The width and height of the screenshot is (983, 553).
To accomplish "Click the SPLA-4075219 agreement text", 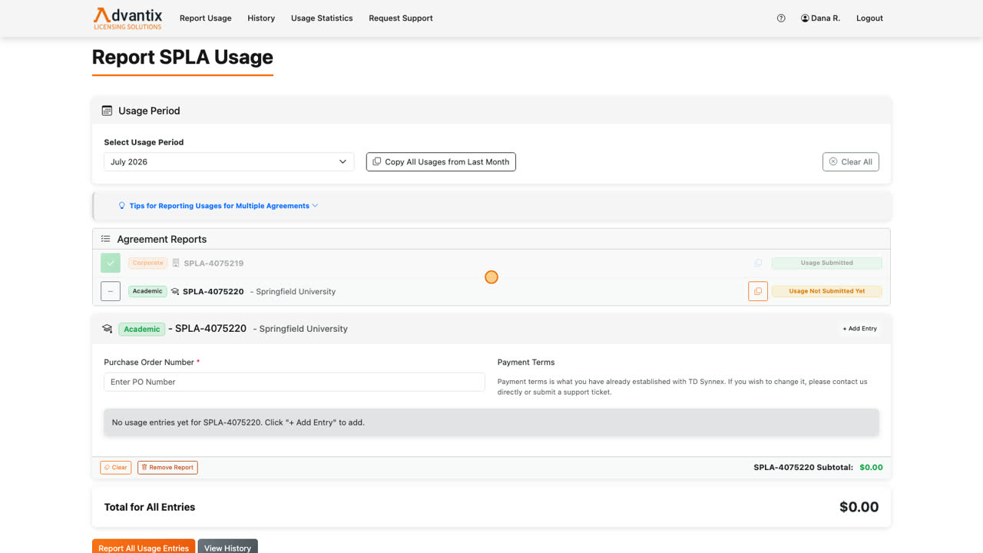I will click(x=213, y=263).
